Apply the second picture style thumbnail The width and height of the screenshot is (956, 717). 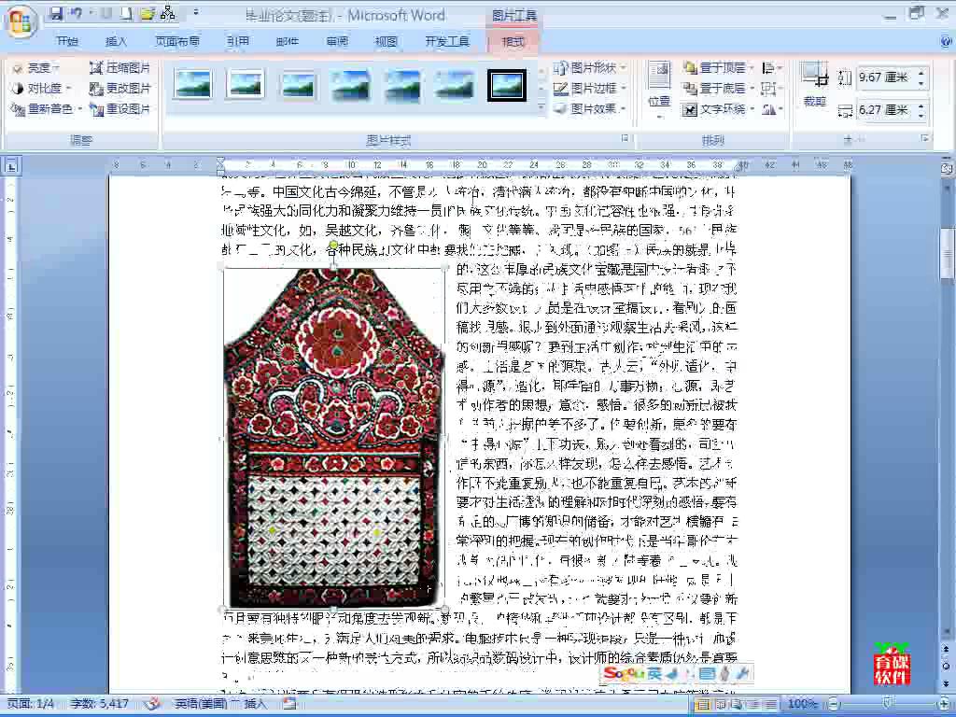246,85
